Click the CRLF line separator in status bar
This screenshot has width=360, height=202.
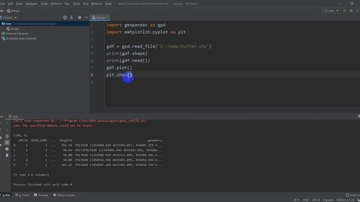305,200
